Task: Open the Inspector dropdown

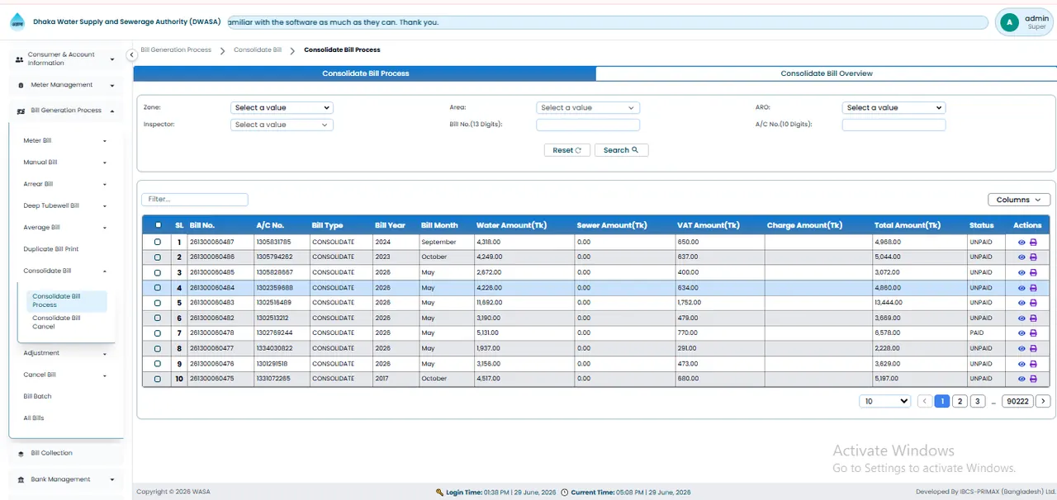Action: (x=282, y=125)
